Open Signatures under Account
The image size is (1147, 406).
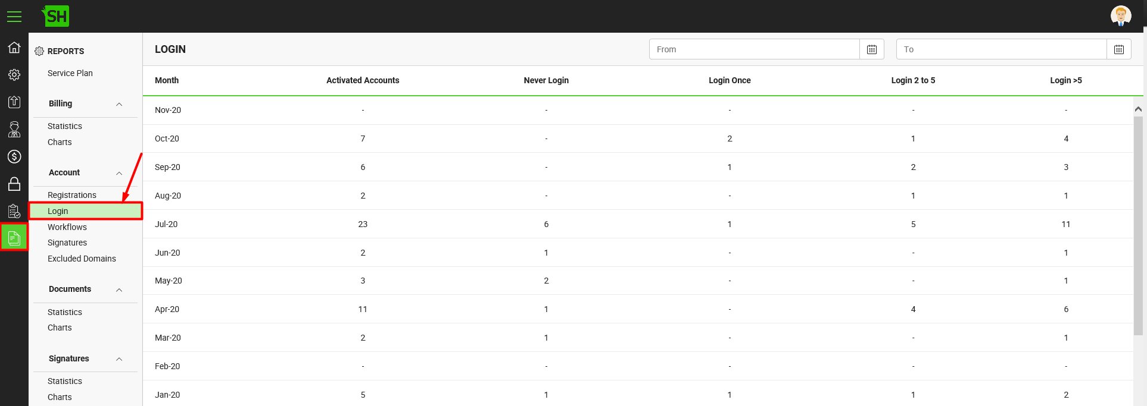(67, 243)
